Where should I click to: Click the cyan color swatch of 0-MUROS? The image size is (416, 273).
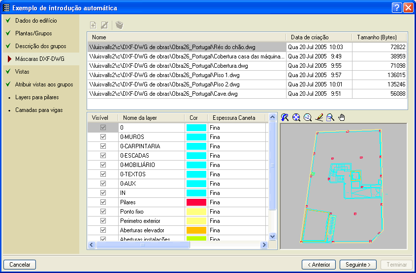point(196,137)
